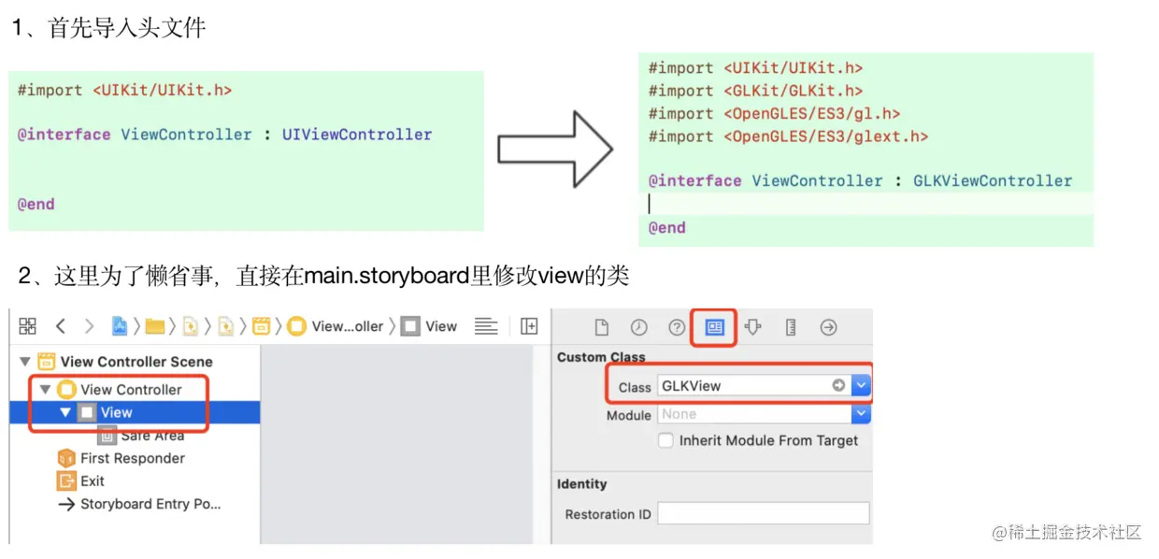Jump to class definition arrow in Class field
1159x559 pixels.
[838, 385]
